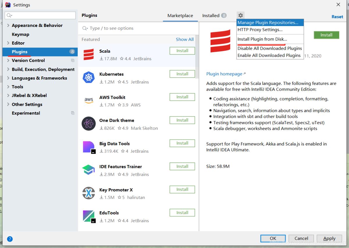
Task: Click the Kubernetes plugin icon
Action: [x=89, y=78]
